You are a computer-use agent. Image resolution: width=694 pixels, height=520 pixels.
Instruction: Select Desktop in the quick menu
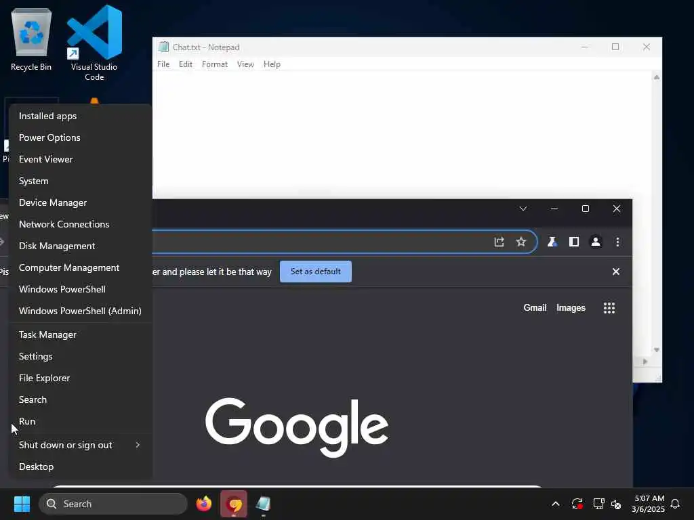pos(81,467)
